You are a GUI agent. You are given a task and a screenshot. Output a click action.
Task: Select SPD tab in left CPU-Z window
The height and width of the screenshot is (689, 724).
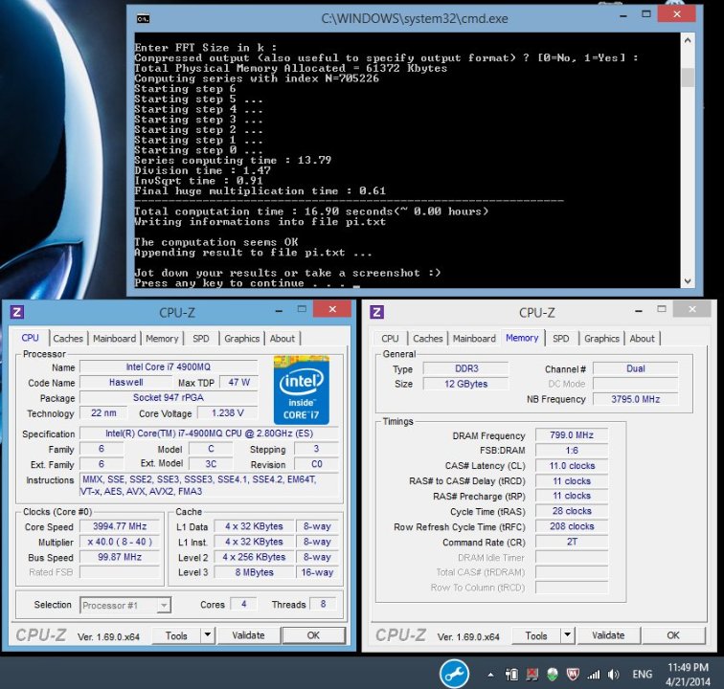tap(201, 339)
